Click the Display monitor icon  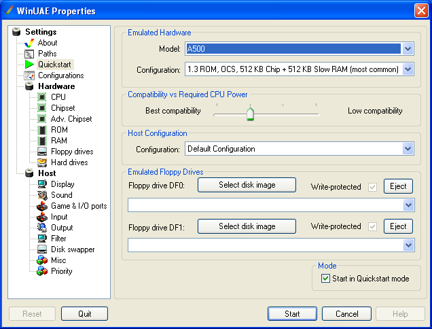[x=42, y=184]
